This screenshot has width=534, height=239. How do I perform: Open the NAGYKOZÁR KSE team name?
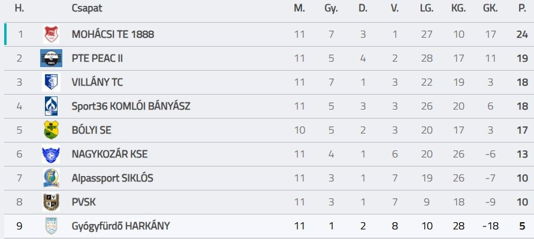click(110, 154)
